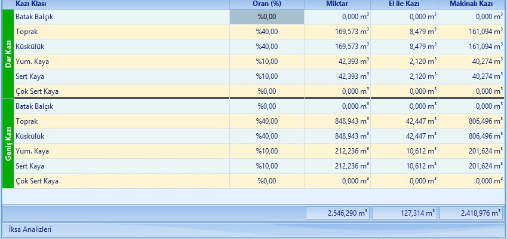
Task: Click the Oran (%) column header
Action: click(266, 4)
